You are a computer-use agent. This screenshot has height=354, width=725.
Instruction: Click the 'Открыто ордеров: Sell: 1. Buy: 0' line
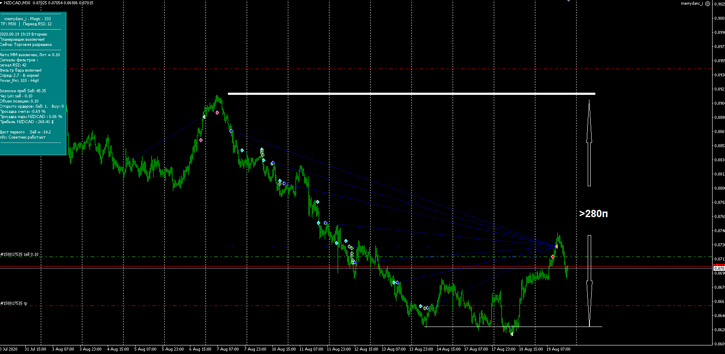pos(32,106)
